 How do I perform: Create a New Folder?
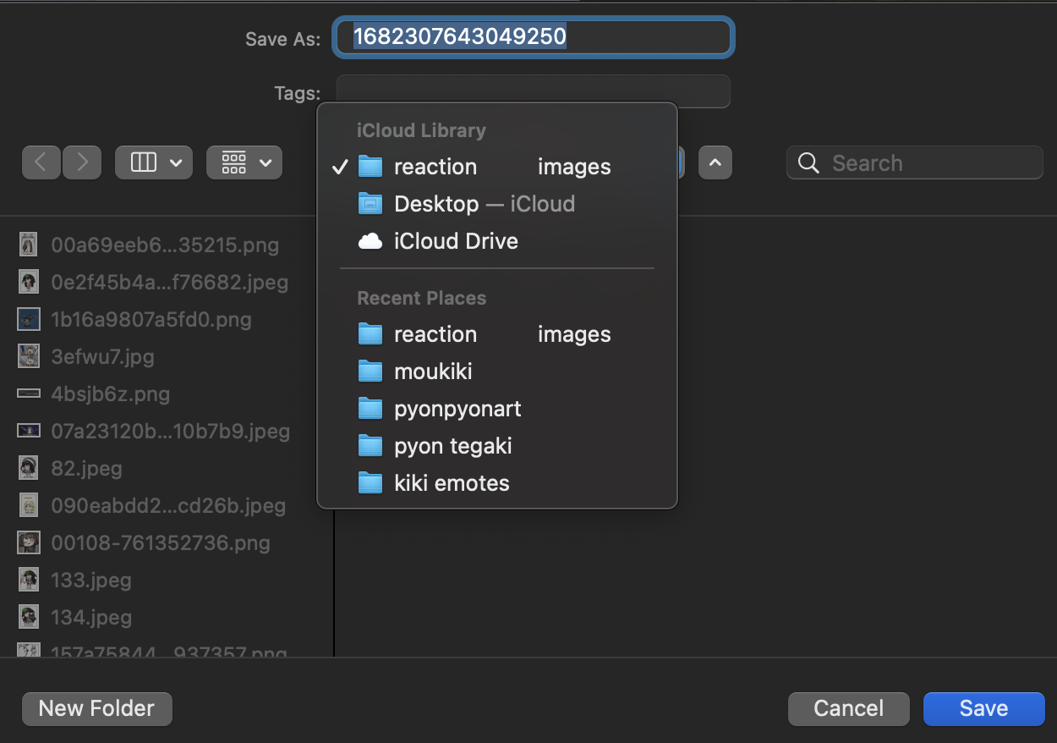click(x=97, y=708)
